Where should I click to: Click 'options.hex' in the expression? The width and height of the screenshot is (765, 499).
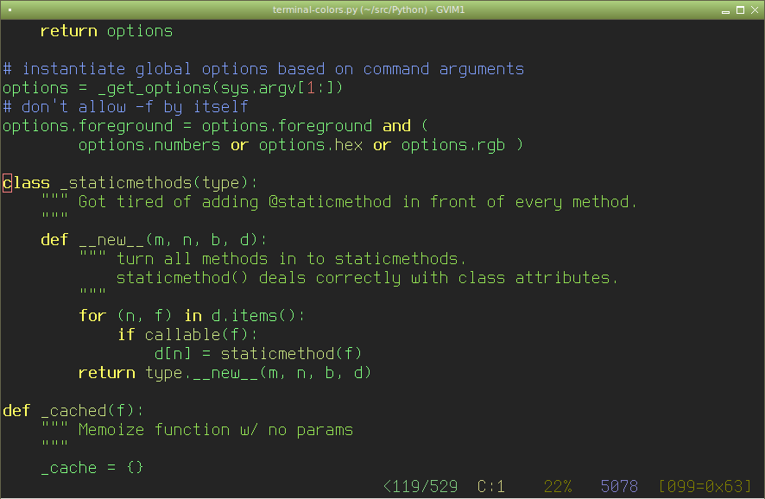pyautogui.click(x=311, y=145)
